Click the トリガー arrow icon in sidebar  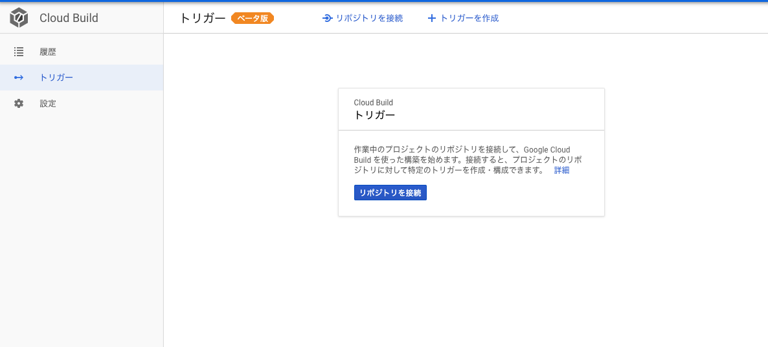[x=19, y=78]
